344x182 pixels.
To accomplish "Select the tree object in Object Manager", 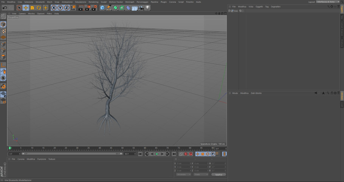I will pyautogui.click(x=236, y=11).
